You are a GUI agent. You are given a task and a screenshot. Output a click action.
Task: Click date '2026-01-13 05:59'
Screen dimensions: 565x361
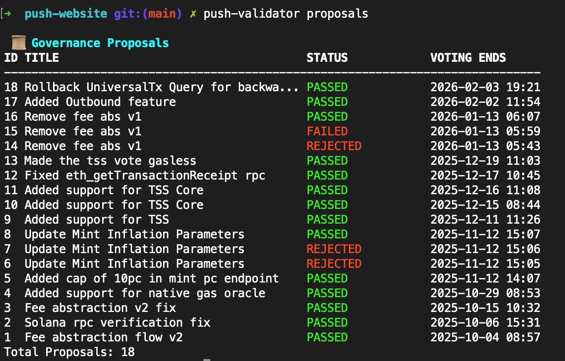485,131
